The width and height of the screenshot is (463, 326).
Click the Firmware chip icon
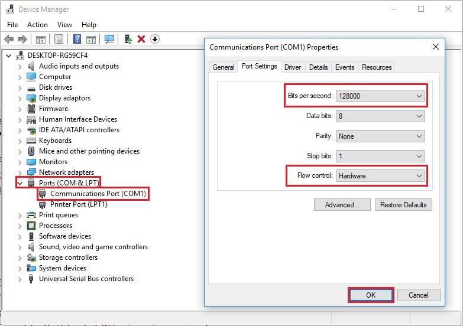(31, 109)
